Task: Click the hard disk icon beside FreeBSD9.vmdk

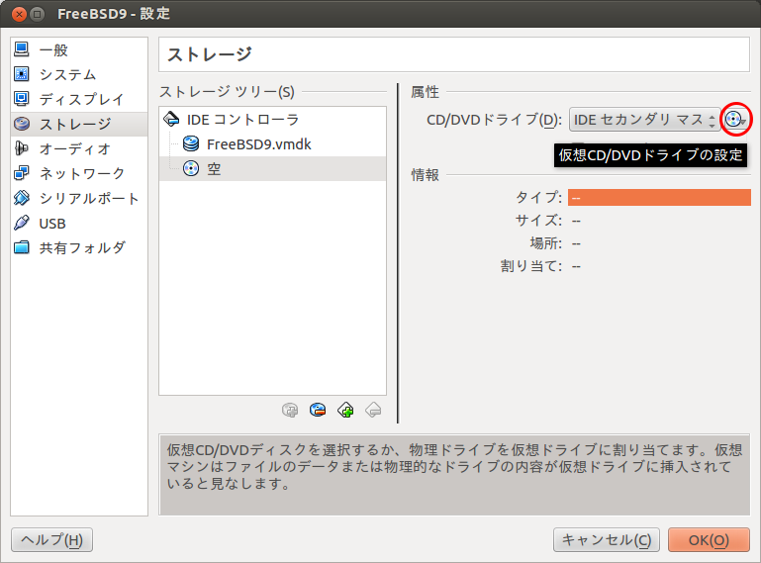Action: coord(191,143)
